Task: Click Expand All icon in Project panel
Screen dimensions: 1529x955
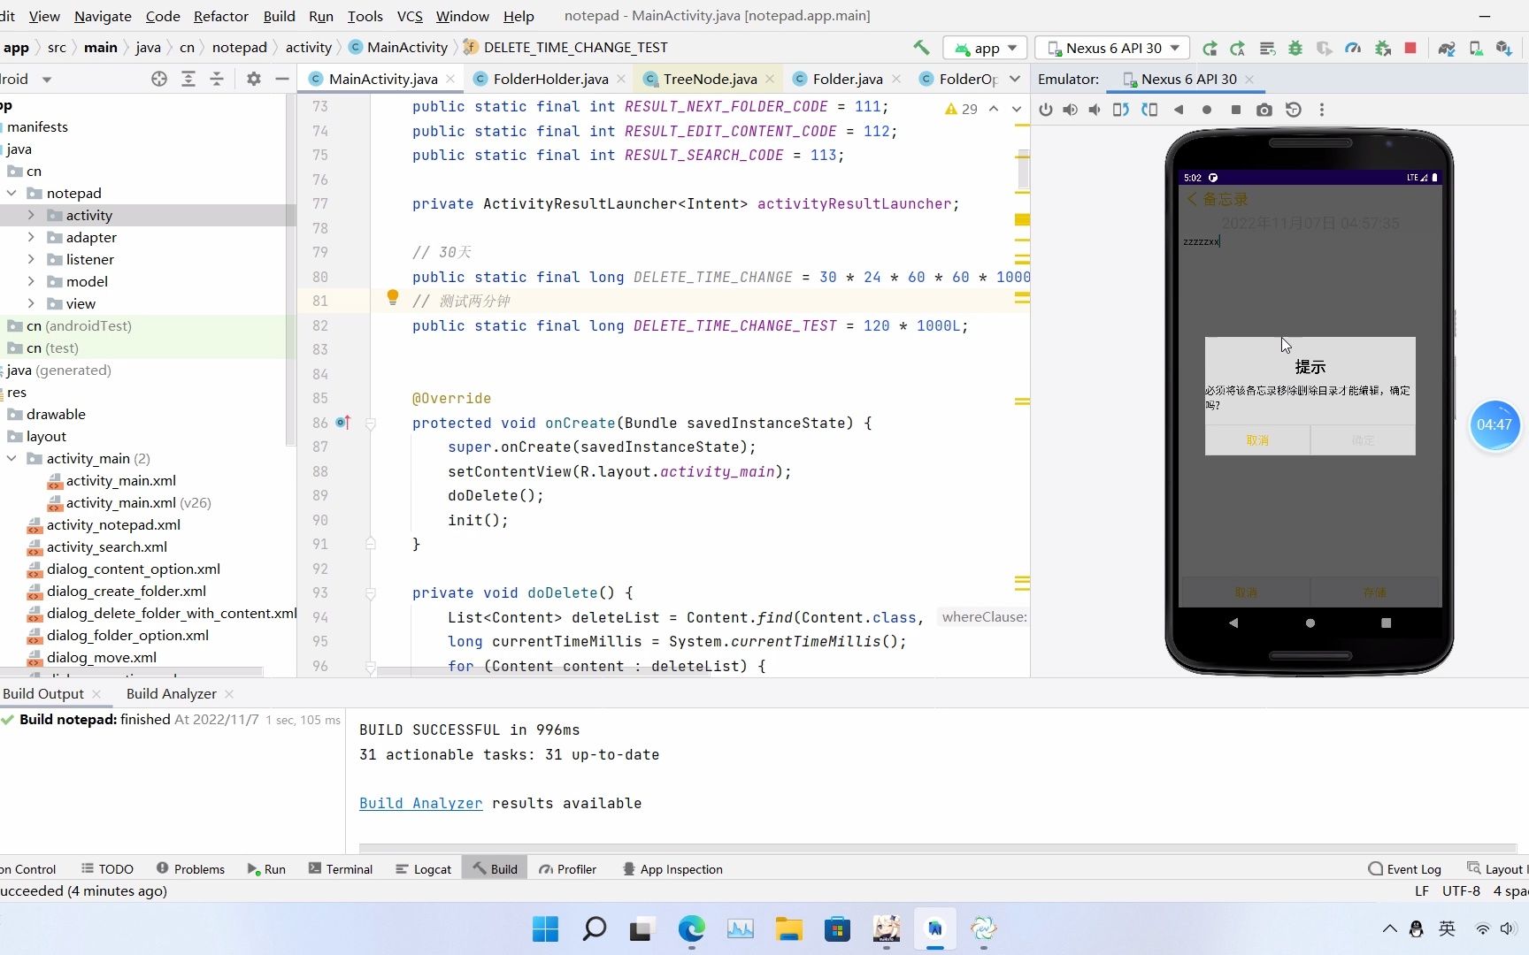Action: (188, 79)
